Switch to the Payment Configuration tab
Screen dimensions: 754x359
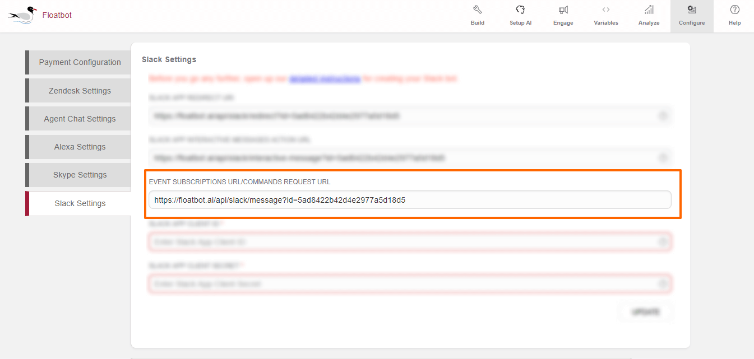[x=80, y=62]
